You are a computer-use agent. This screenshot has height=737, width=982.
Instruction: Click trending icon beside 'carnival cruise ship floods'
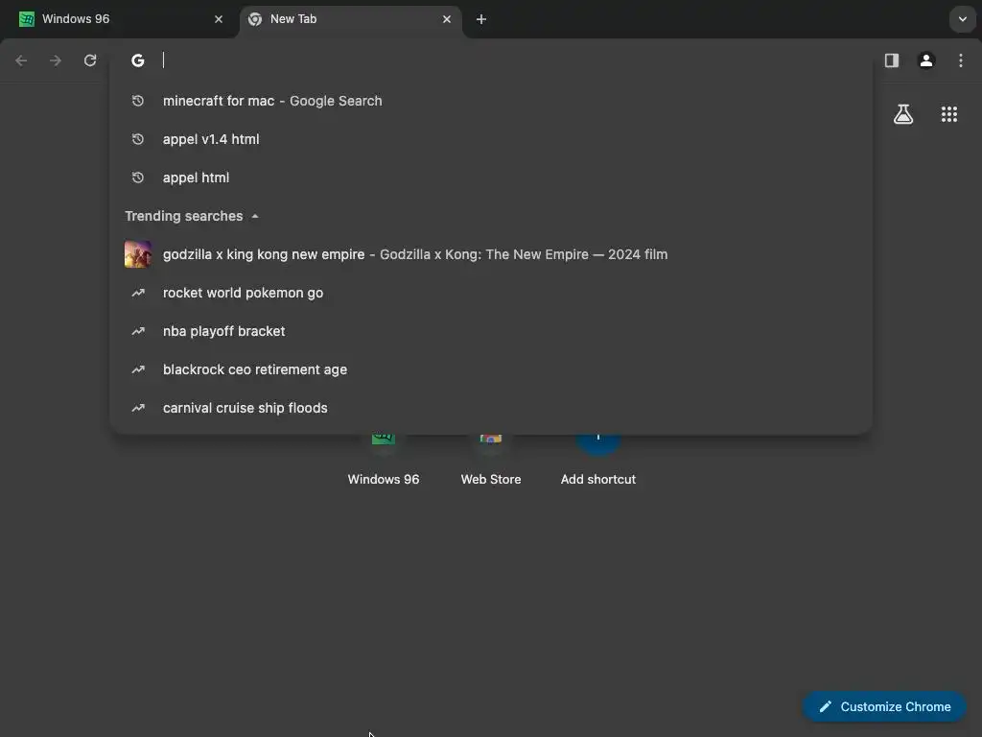[138, 408]
